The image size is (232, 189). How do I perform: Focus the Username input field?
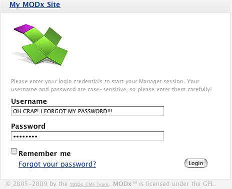[87, 111]
